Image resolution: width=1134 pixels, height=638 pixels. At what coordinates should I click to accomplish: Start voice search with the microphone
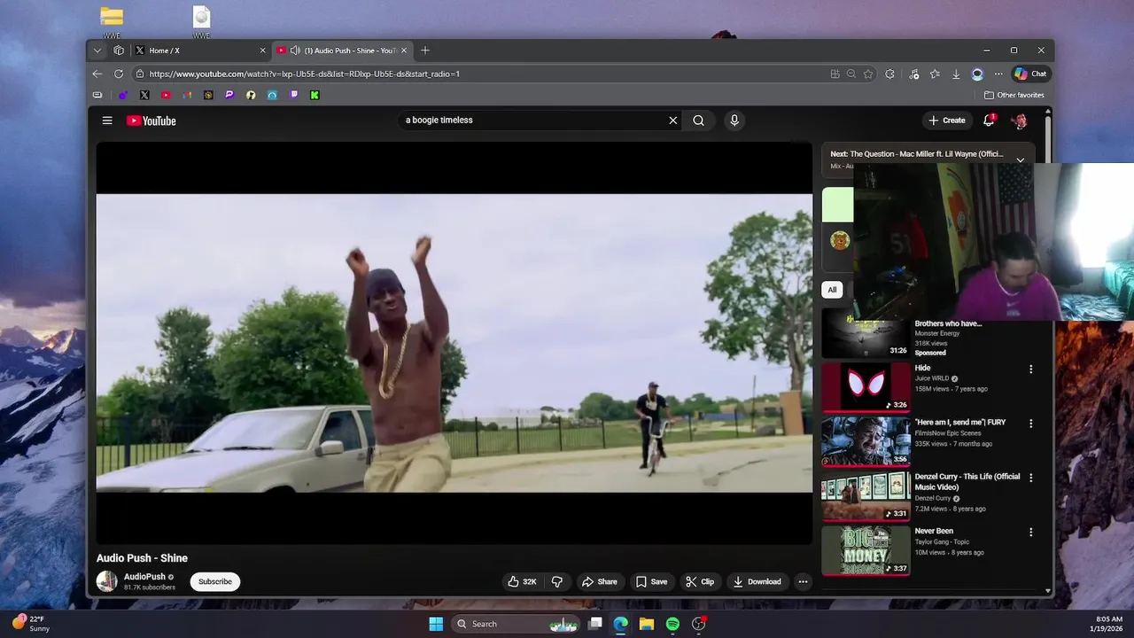click(x=734, y=121)
